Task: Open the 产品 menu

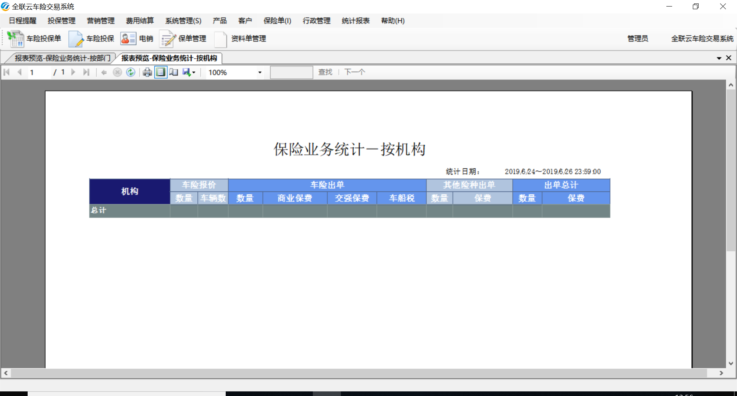Action: coord(220,21)
